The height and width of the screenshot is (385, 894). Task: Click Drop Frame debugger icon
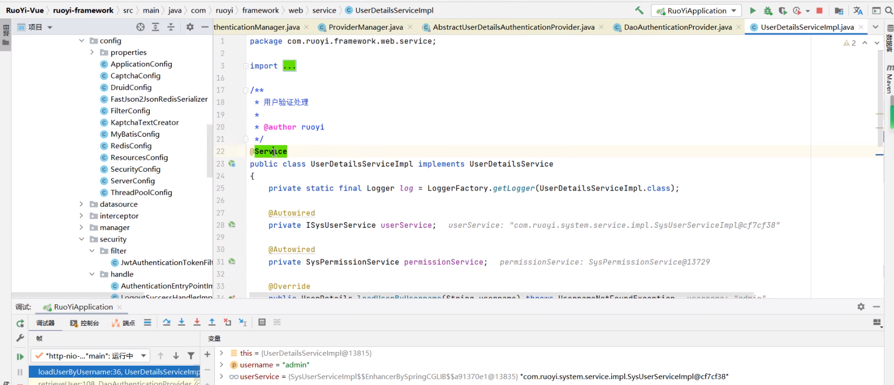click(x=227, y=323)
